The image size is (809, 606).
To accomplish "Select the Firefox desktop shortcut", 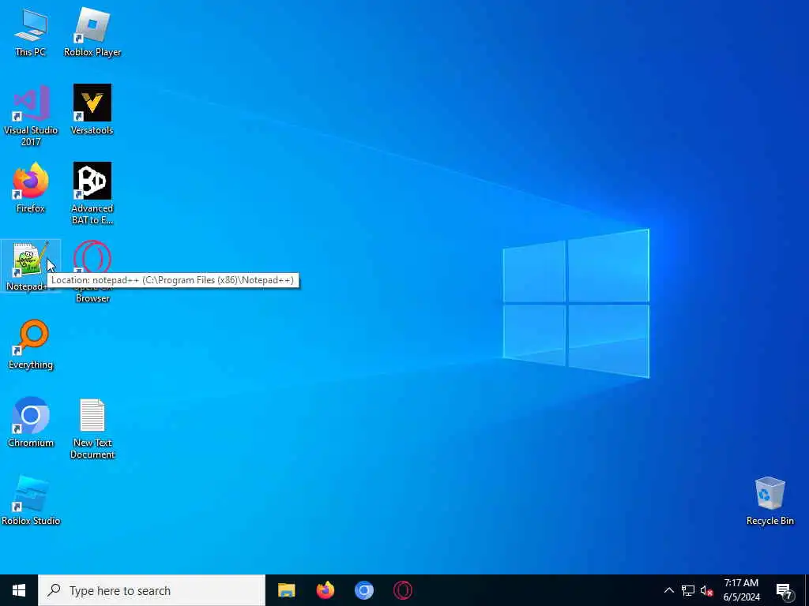I will (31, 188).
